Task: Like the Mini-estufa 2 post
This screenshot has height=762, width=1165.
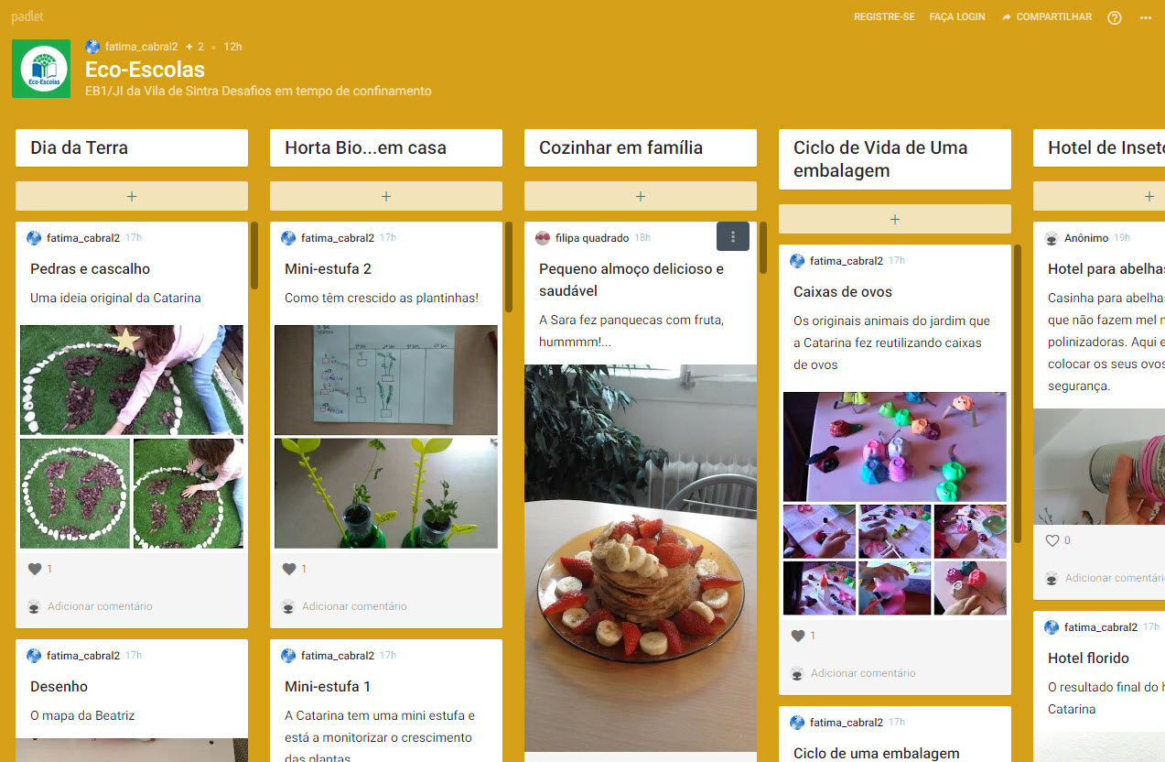Action: [289, 569]
